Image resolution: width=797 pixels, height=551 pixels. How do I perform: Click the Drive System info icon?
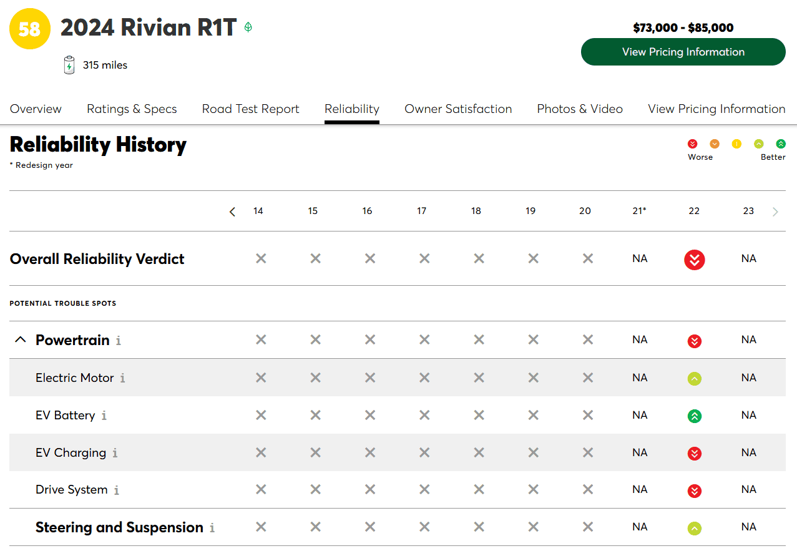(116, 490)
